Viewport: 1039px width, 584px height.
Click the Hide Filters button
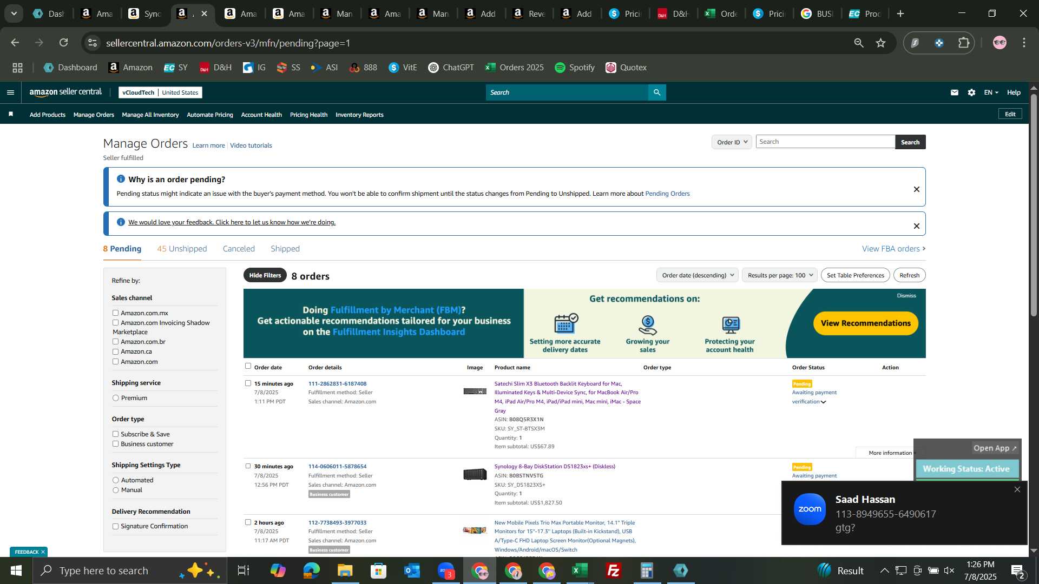click(265, 275)
